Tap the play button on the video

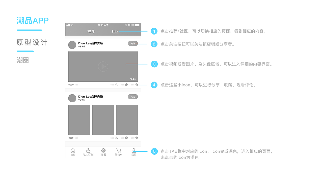[x=103, y=66]
